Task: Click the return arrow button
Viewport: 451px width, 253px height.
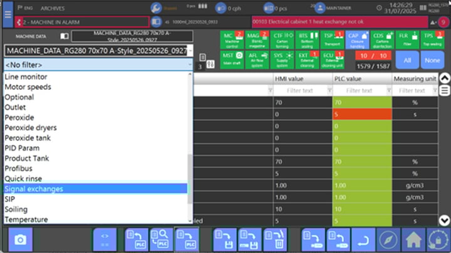Action: 362,239
